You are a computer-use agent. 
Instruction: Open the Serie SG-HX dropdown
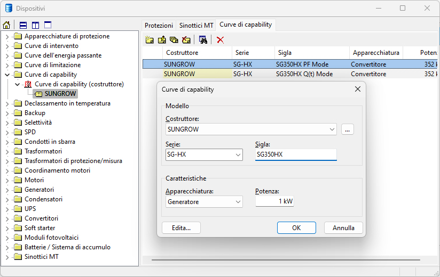(238, 155)
